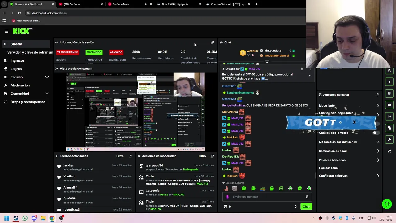Open the hamburger menu beside the Kick logo
The image size is (396, 223).
(x=6, y=31)
